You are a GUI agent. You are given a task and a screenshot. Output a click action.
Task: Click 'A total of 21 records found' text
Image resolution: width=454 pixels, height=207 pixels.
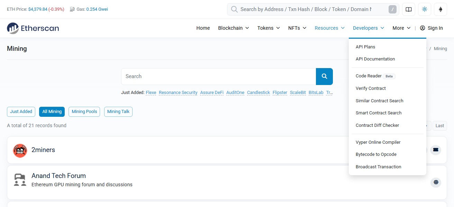(37, 125)
